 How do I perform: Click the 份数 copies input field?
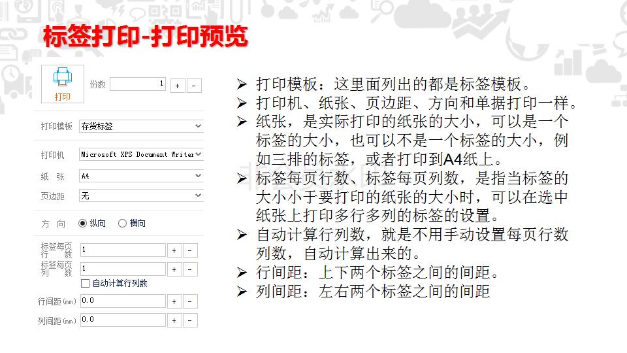(138, 84)
